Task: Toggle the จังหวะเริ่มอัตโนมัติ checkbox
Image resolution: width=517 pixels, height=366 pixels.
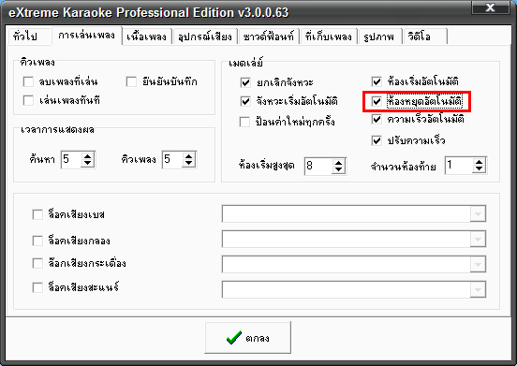Action: (245, 101)
